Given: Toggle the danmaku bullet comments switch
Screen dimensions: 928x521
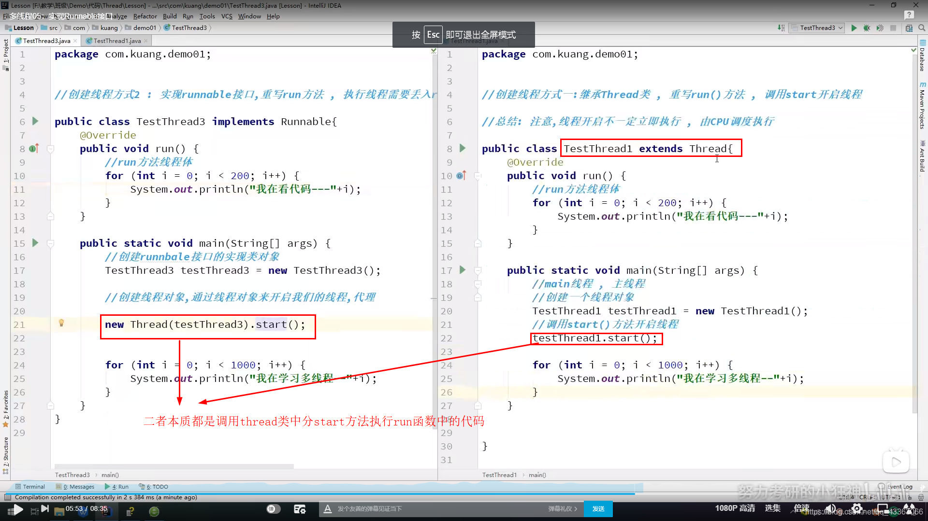Looking at the screenshot, I should (274, 509).
